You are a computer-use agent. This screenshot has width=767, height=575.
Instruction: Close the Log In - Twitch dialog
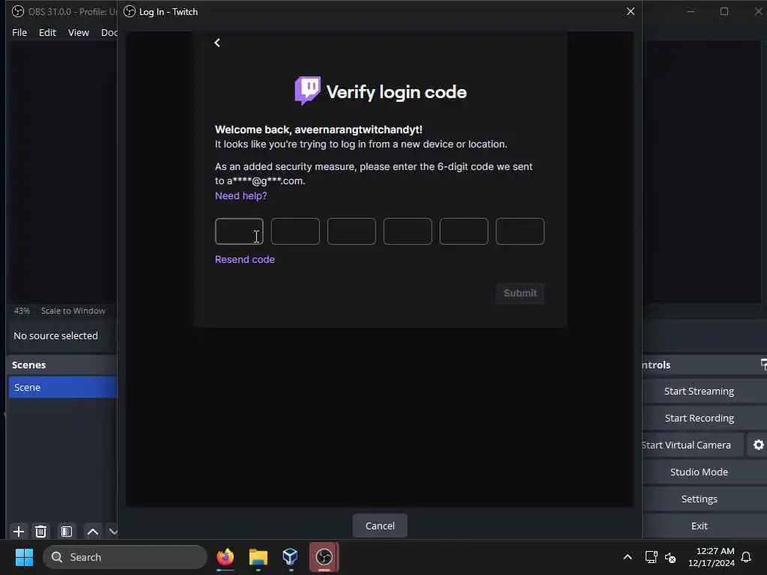[x=631, y=11]
